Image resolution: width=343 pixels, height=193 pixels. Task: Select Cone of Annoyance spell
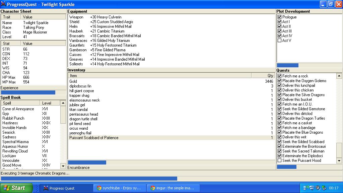[x=30, y=109]
